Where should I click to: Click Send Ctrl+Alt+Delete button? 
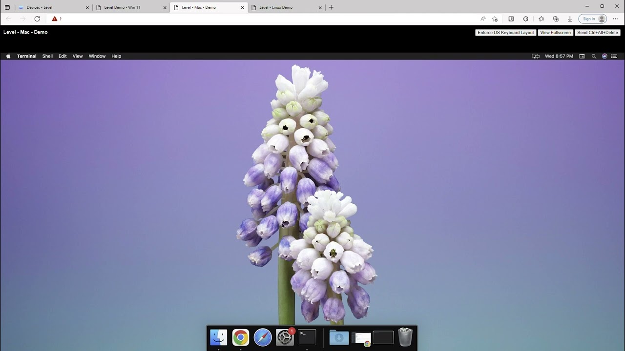pyautogui.click(x=598, y=33)
